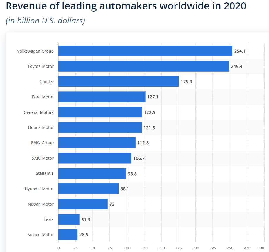The height and width of the screenshot is (252, 269).
Task: Select the 25 tick on the horizontal axis
Action: point(75,248)
